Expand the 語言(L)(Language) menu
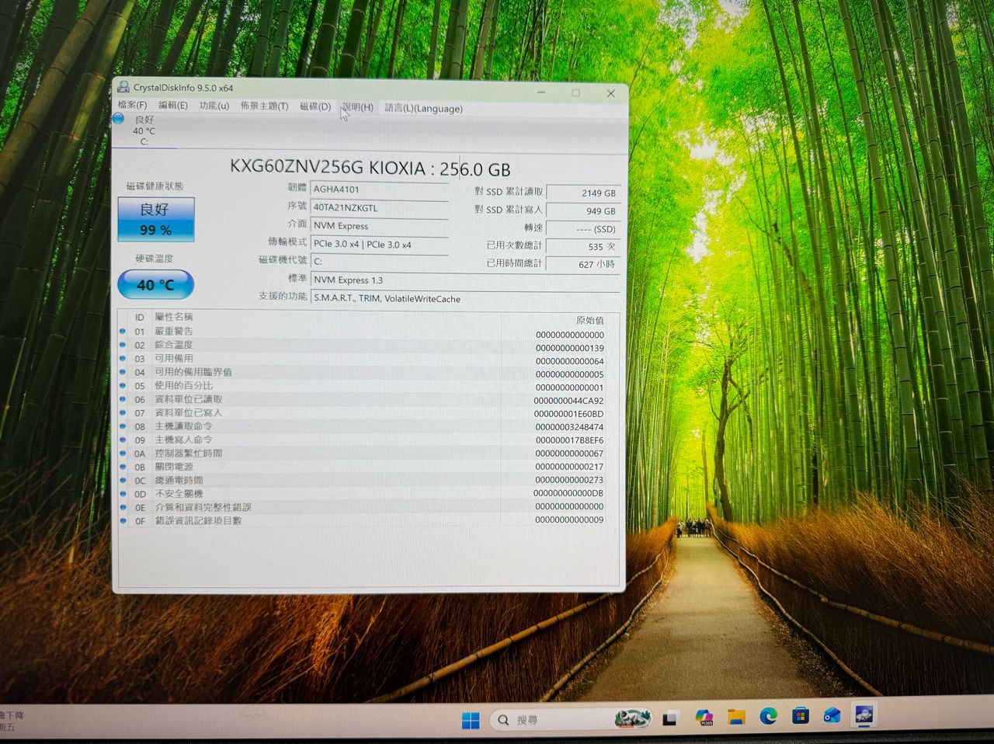The image size is (994, 744). [423, 109]
